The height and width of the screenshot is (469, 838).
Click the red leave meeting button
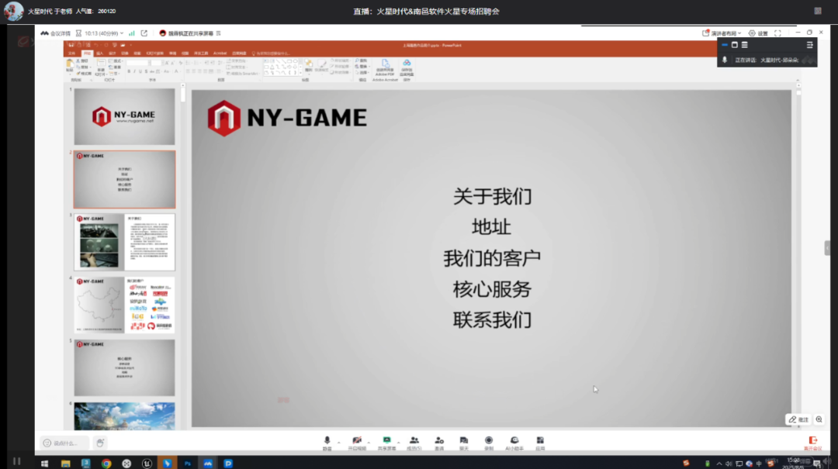pos(813,443)
